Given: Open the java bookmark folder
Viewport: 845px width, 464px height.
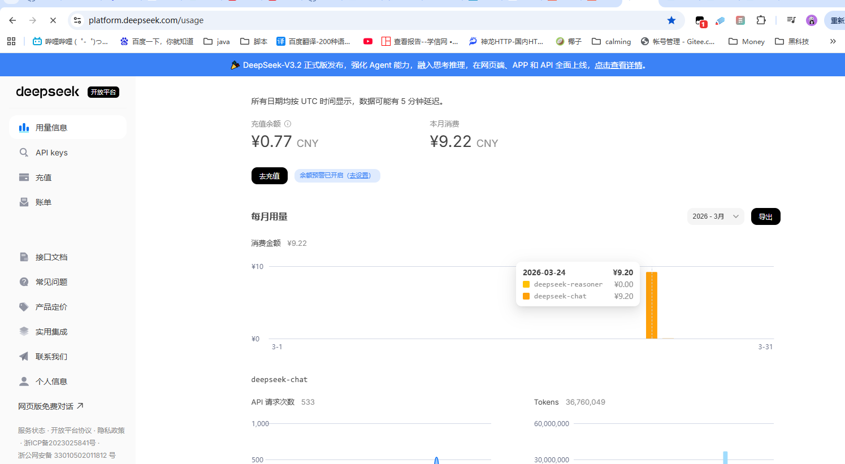Looking at the screenshot, I should point(217,41).
